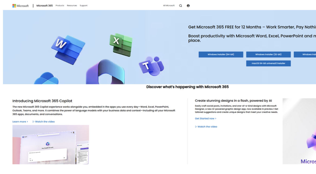Click the Excel app icon in banner
The width and height of the screenshot is (316, 174).
[x=121, y=45]
